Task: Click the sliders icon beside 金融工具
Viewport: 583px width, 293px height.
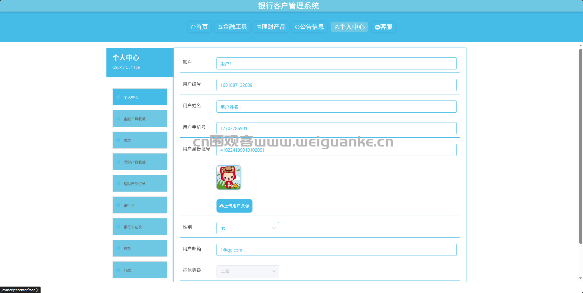Action: point(220,27)
